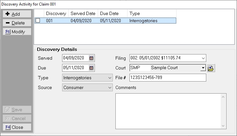This screenshot has width=237, height=136.
Task: Click into the File # field
Action: coord(168,78)
